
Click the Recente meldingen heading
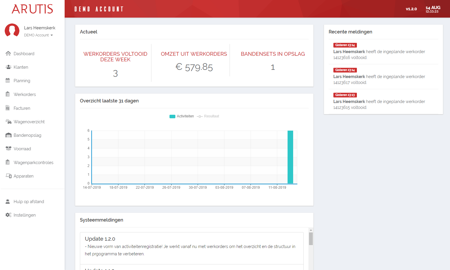[x=350, y=32]
